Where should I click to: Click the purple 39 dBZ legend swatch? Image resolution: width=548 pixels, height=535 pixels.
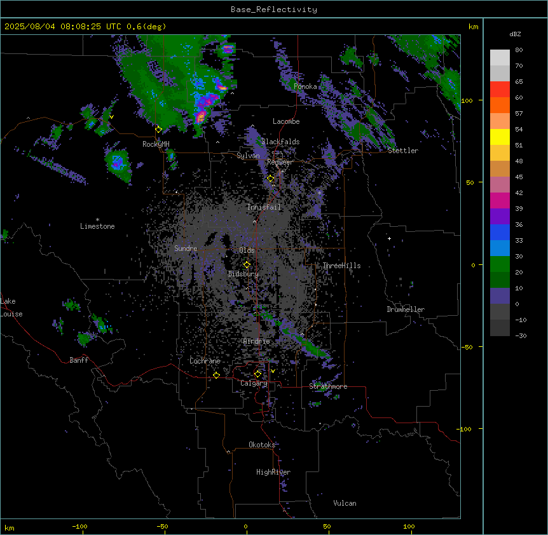pyautogui.click(x=500, y=216)
